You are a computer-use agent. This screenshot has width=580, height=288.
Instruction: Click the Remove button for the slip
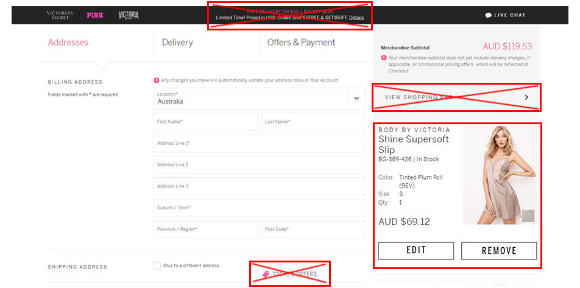(498, 251)
